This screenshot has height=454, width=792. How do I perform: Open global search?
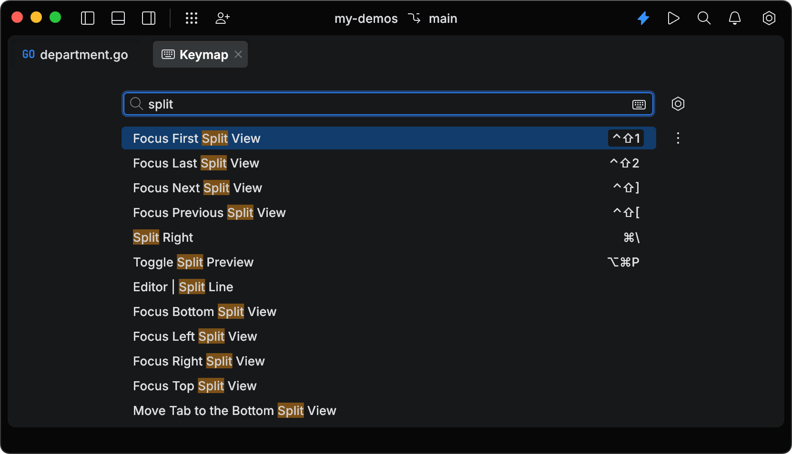704,18
